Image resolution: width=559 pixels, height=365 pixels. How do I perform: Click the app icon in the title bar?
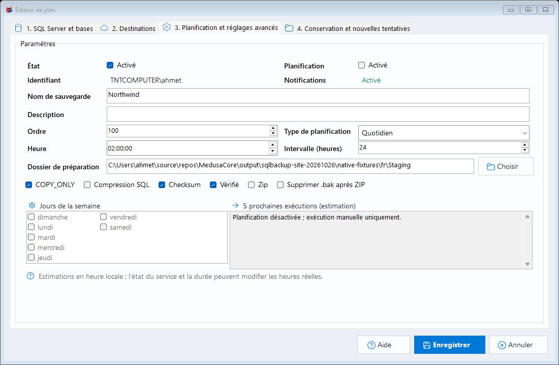coord(9,10)
